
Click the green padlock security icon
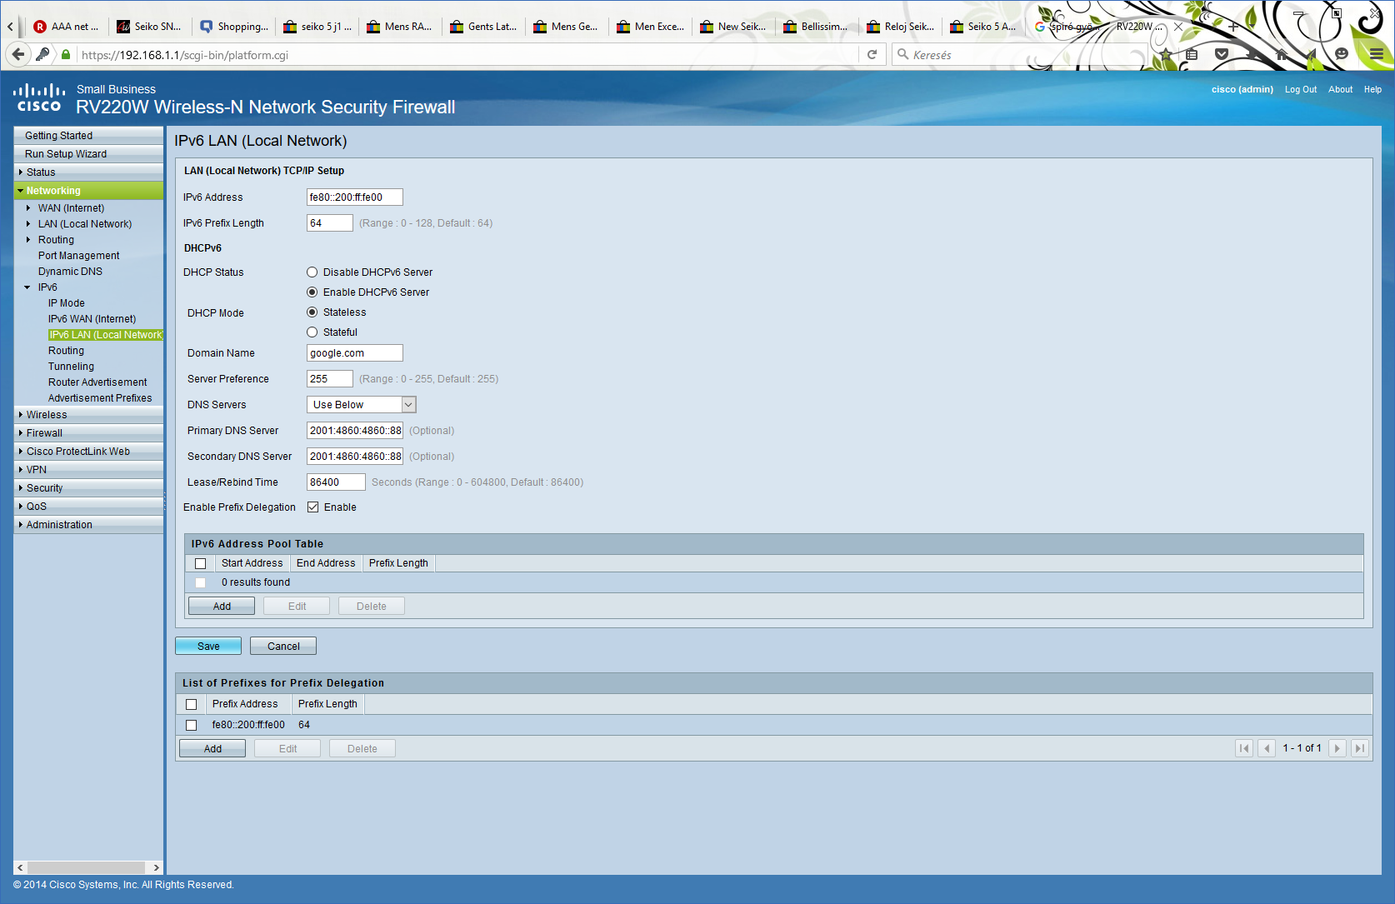(66, 55)
